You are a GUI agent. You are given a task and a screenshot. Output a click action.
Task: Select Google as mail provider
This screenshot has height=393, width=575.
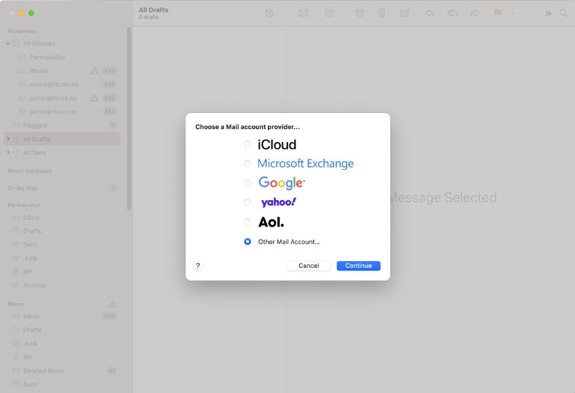(248, 183)
